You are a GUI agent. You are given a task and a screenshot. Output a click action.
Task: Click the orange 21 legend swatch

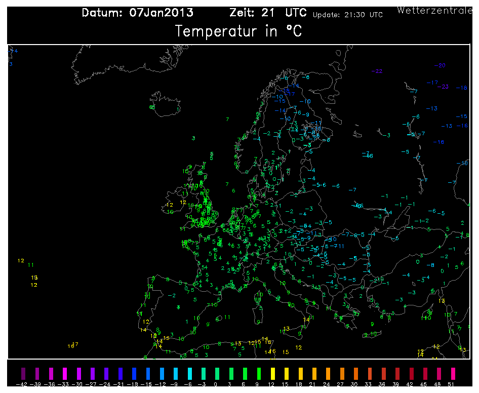[x=314, y=373]
